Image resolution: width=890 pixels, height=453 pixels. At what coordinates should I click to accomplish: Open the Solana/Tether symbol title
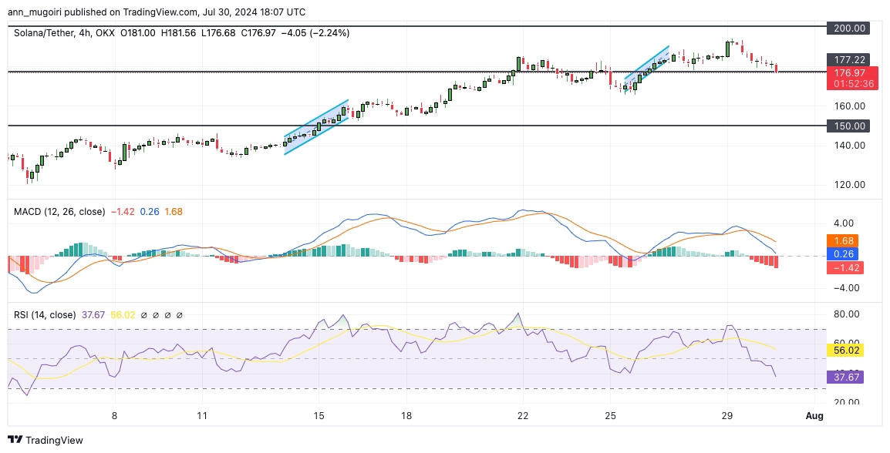coord(46,33)
